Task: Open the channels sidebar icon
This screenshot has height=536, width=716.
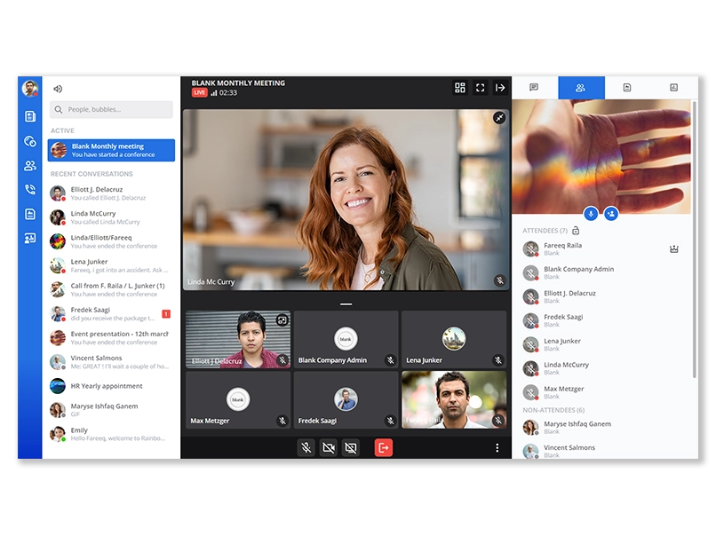Action: pyautogui.click(x=30, y=238)
